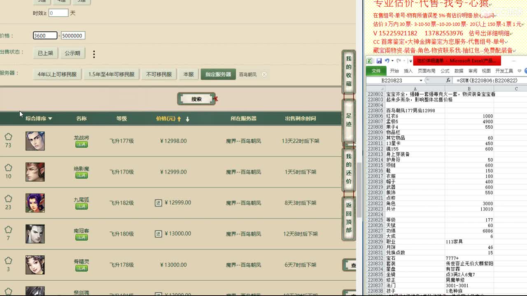Toggle the 公示期 status filter
527x296 pixels.
pos(72,53)
